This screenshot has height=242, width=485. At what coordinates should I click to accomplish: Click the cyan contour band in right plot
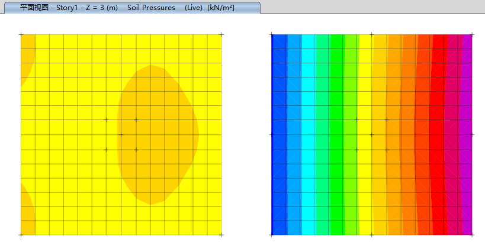[x=308, y=135]
